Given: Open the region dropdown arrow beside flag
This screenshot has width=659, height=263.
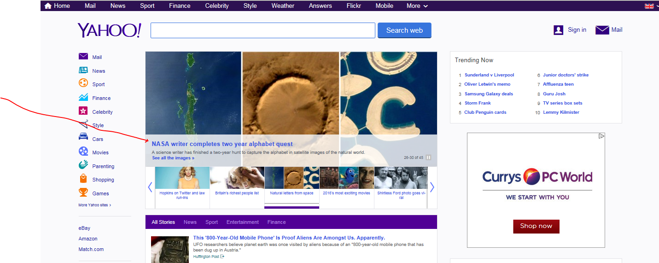Looking at the screenshot, I should pos(657,6).
